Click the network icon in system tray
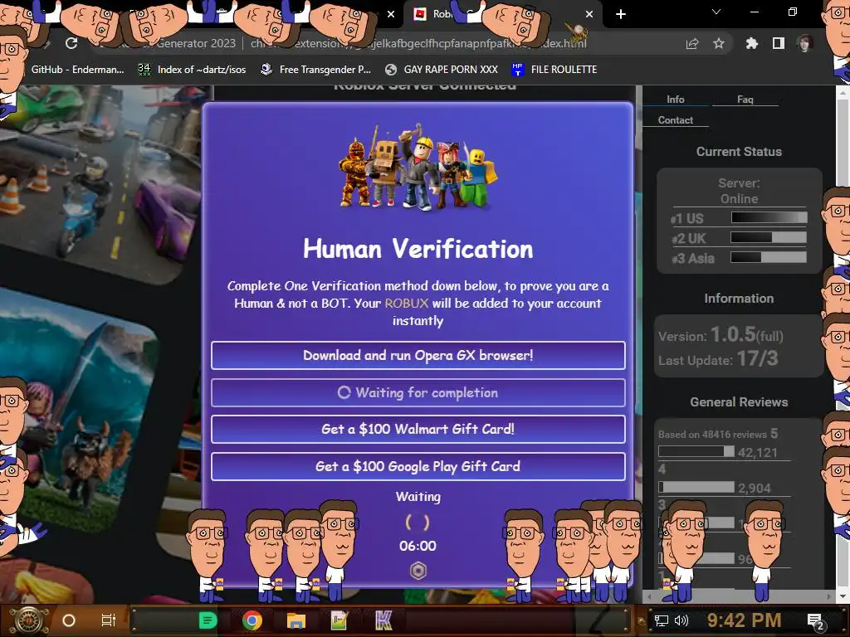The image size is (850, 637). 661,620
